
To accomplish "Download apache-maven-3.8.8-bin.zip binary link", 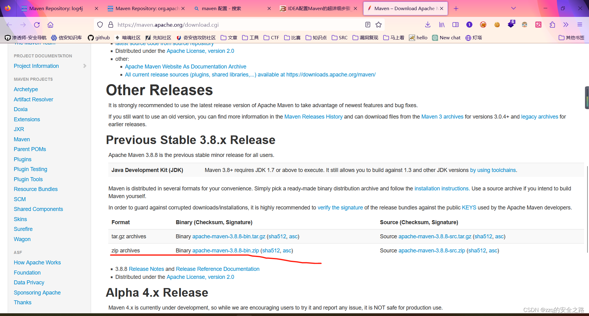I will click(x=225, y=251).
